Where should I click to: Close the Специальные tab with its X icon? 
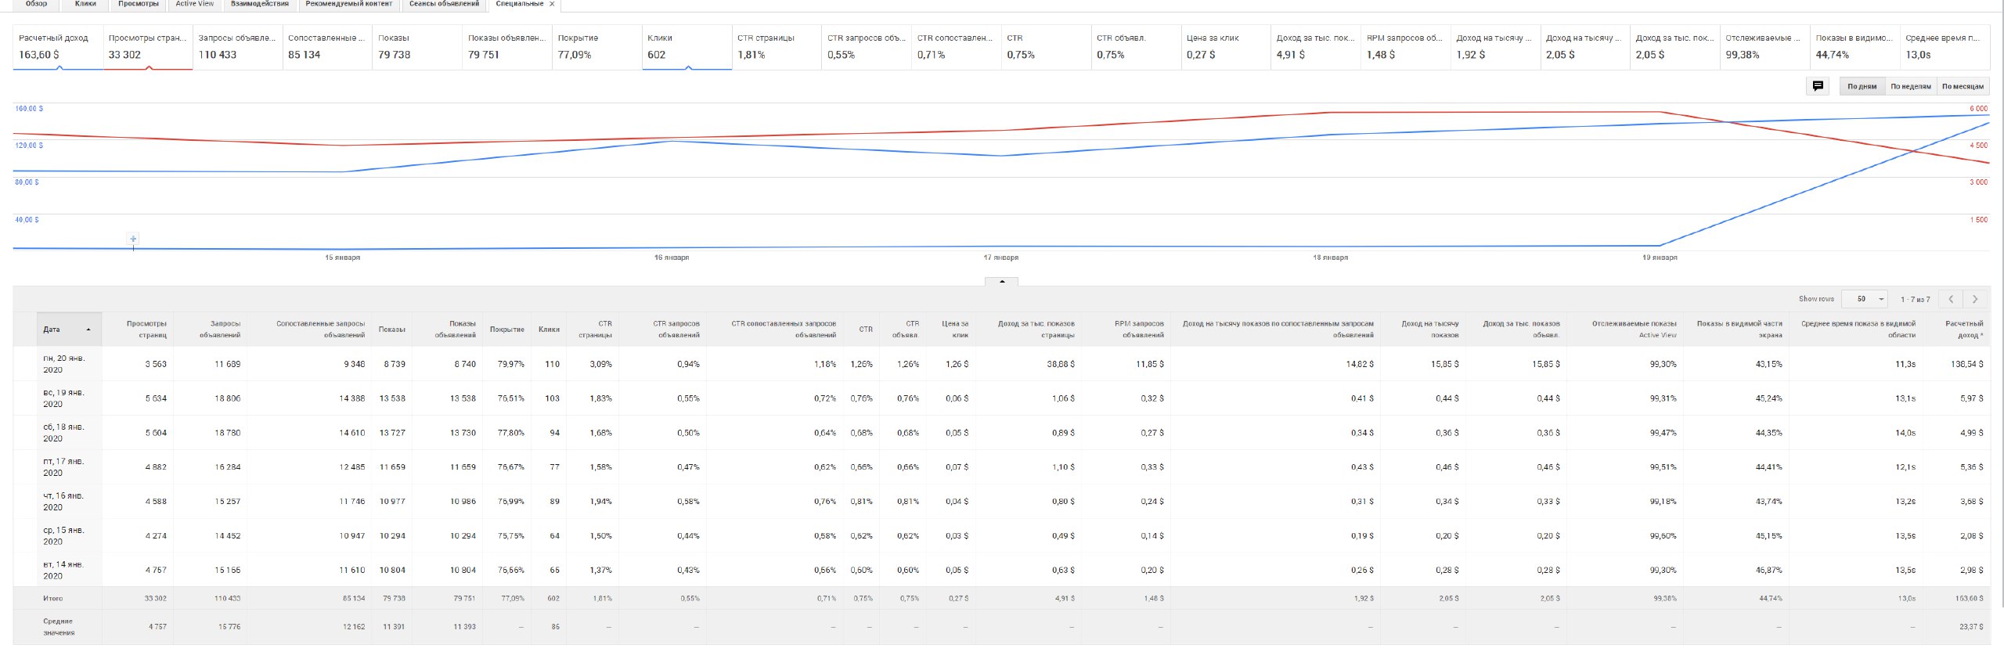click(x=552, y=4)
